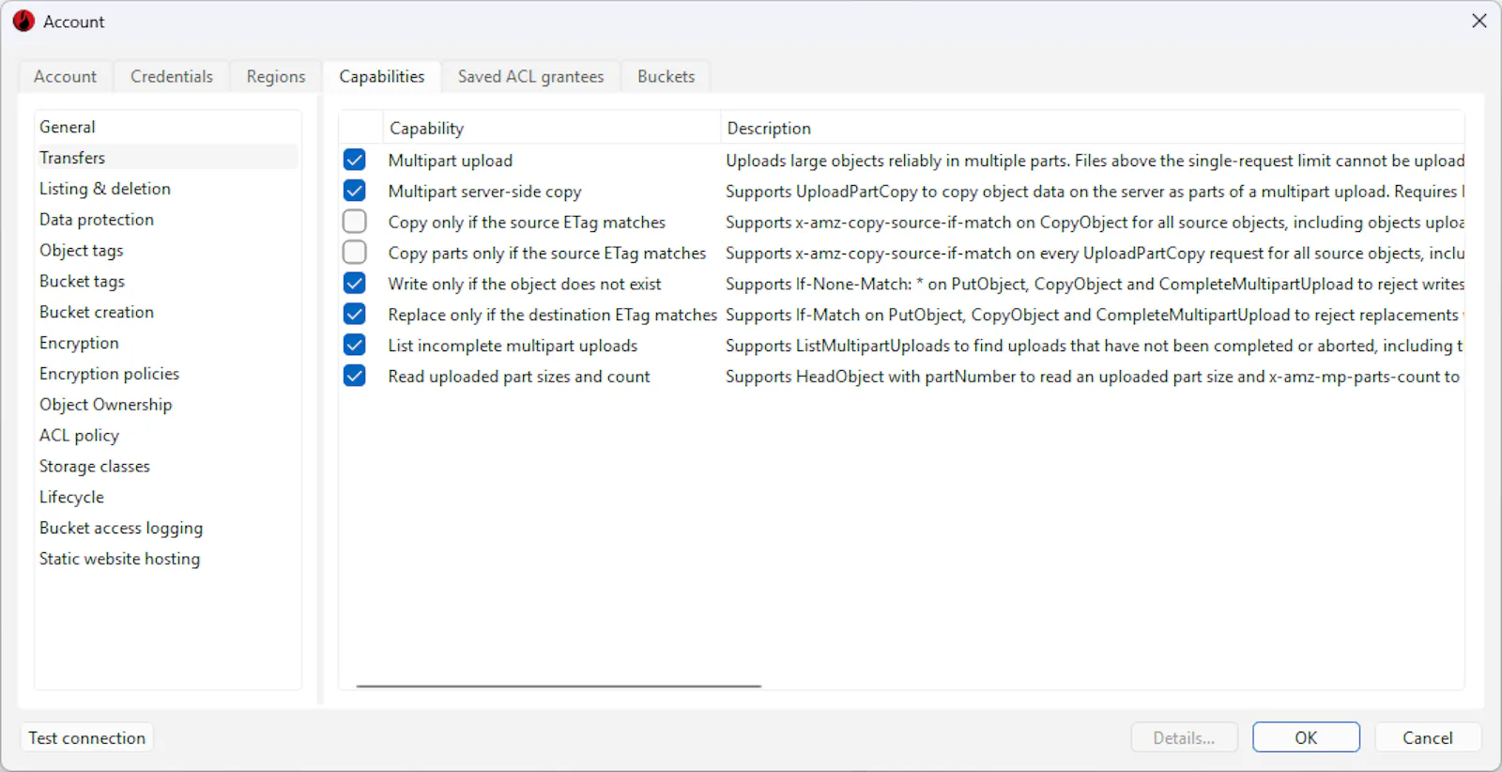1502x772 pixels.
Task: Select Object tags in the category list
Action: click(x=167, y=251)
